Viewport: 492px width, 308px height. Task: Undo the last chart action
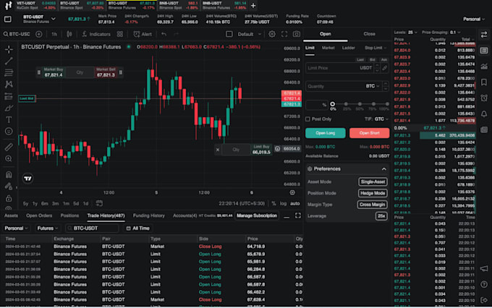point(164,34)
